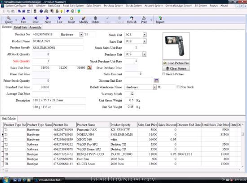Screen dimensions: 247x183
Task: Open the Retail Sale System menu
Action: point(73,6)
